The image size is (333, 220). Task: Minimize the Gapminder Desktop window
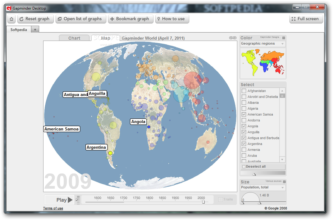click(x=297, y=7)
